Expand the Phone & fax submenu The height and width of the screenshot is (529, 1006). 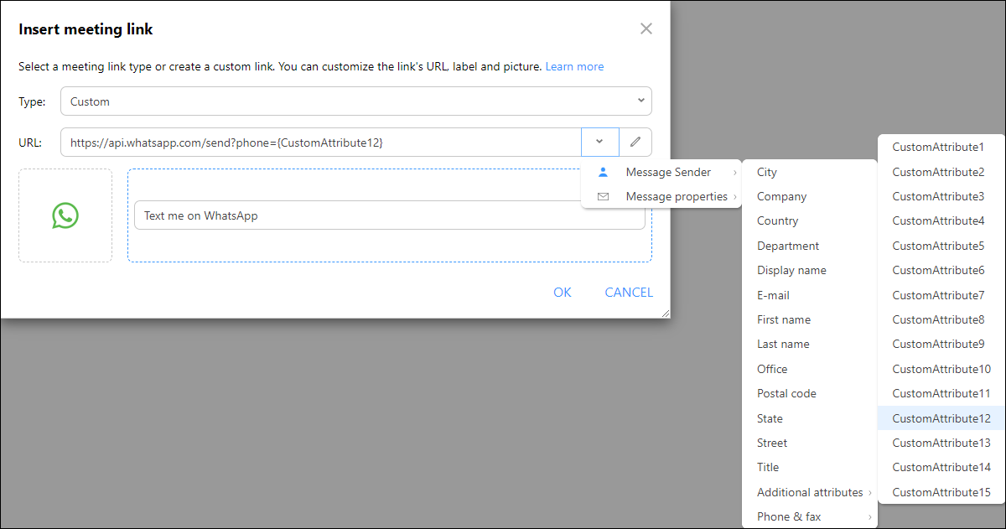(x=810, y=516)
